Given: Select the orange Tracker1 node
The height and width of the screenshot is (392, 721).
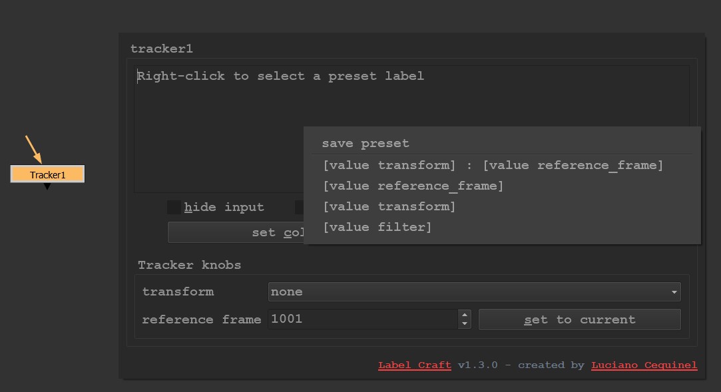Looking at the screenshot, I should 47,174.
